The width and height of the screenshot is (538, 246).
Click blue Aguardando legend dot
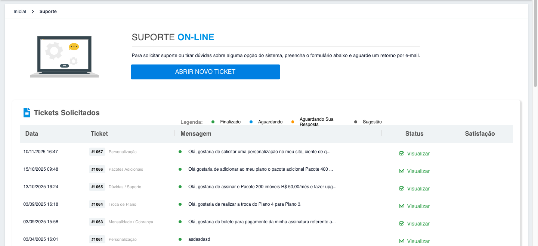pyautogui.click(x=251, y=122)
